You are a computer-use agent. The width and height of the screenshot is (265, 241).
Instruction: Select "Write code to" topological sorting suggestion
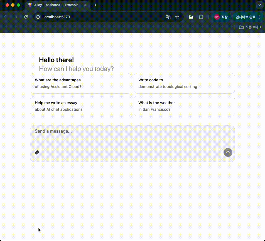click(184, 83)
